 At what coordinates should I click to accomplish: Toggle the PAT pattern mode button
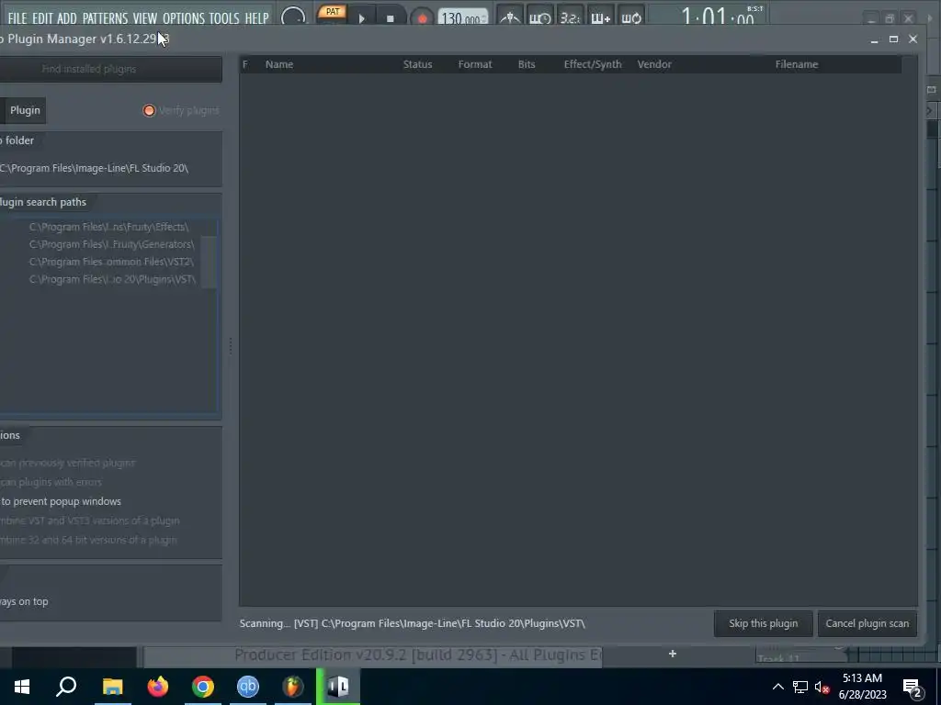pyautogui.click(x=332, y=12)
